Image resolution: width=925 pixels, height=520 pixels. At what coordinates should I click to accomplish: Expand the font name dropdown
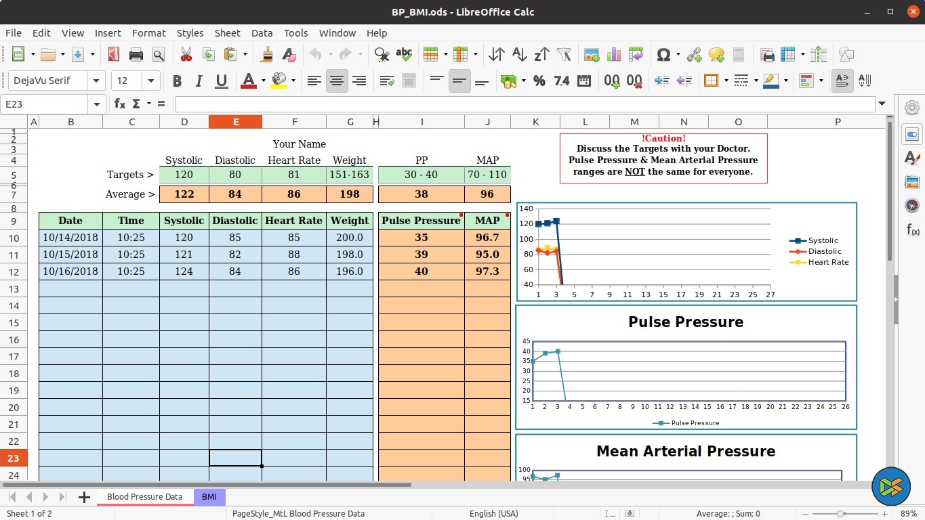[96, 81]
